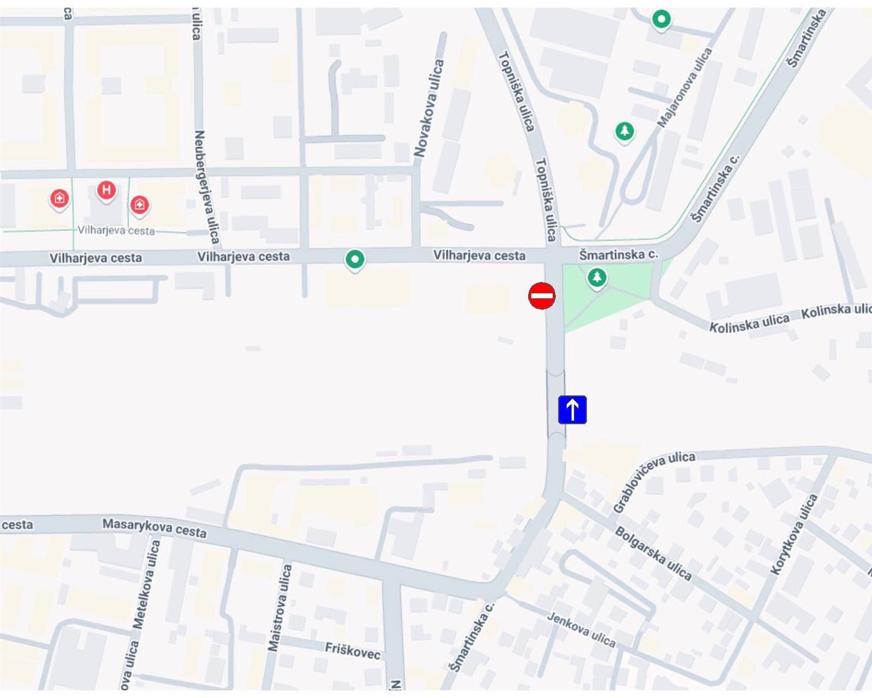Screen dimensions: 872x698
Task: Click the Masarykova cesta street label
Action: pyautogui.click(x=155, y=528)
